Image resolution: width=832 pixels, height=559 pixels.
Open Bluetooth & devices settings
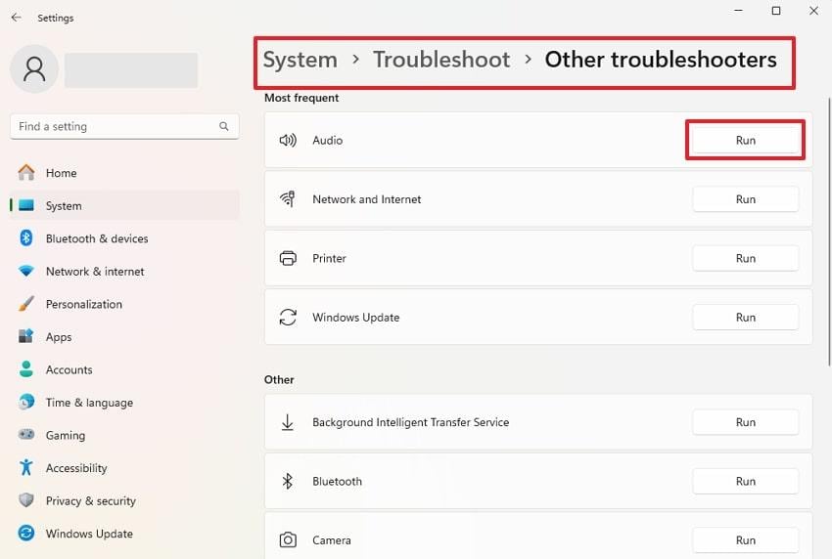point(124,238)
